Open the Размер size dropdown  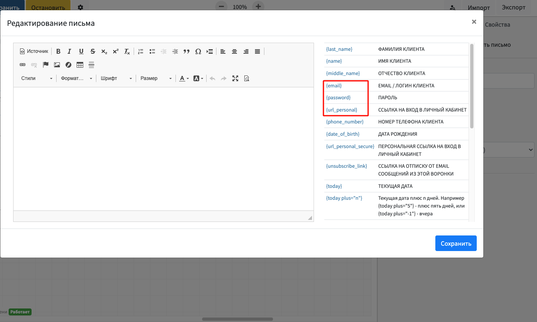tap(156, 78)
